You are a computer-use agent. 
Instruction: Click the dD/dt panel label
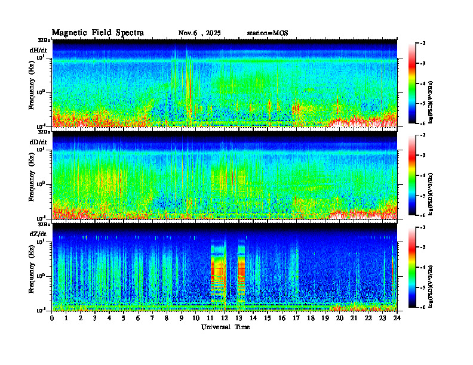[x=38, y=142]
